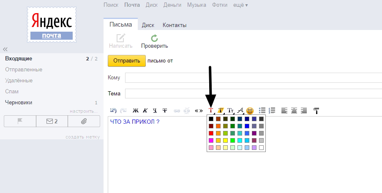Image resolution: width=382 pixels, height=193 pixels.
Task: Insert quote with the « » icon
Action: click(x=199, y=111)
